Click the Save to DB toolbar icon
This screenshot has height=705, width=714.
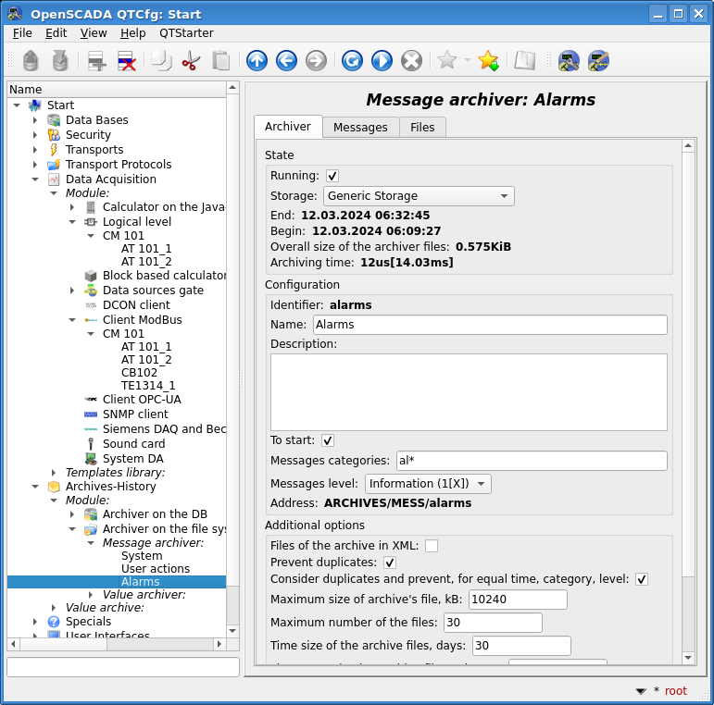coord(60,61)
